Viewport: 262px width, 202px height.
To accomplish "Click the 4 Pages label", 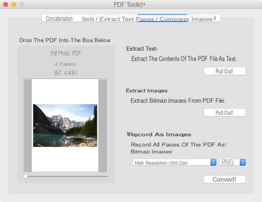I will tap(65, 64).
